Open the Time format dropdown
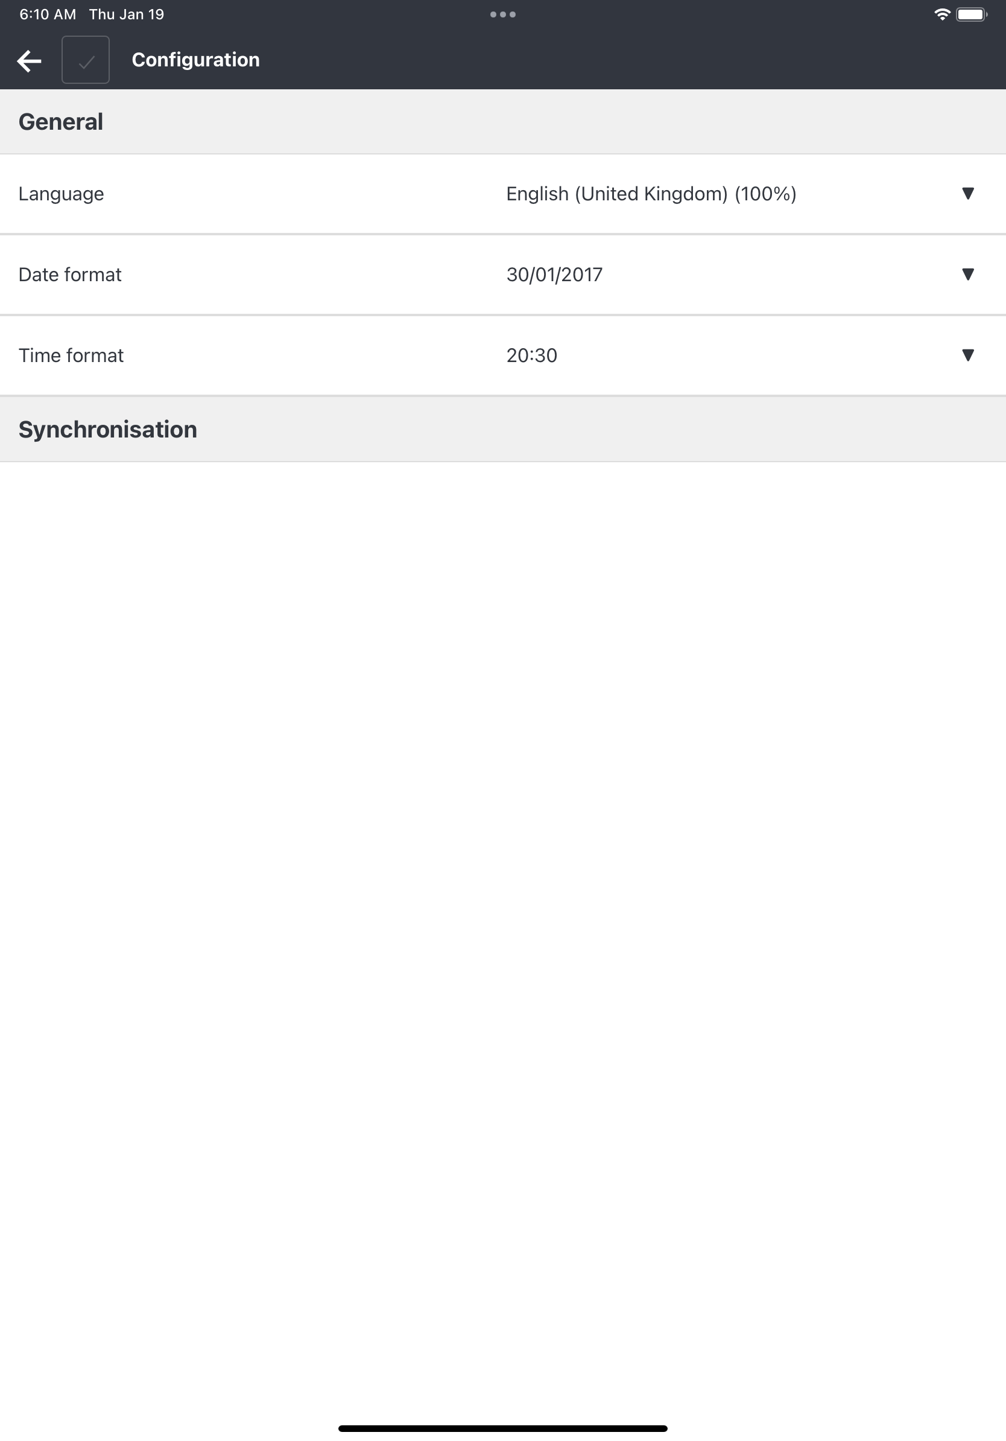 click(x=968, y=355)
